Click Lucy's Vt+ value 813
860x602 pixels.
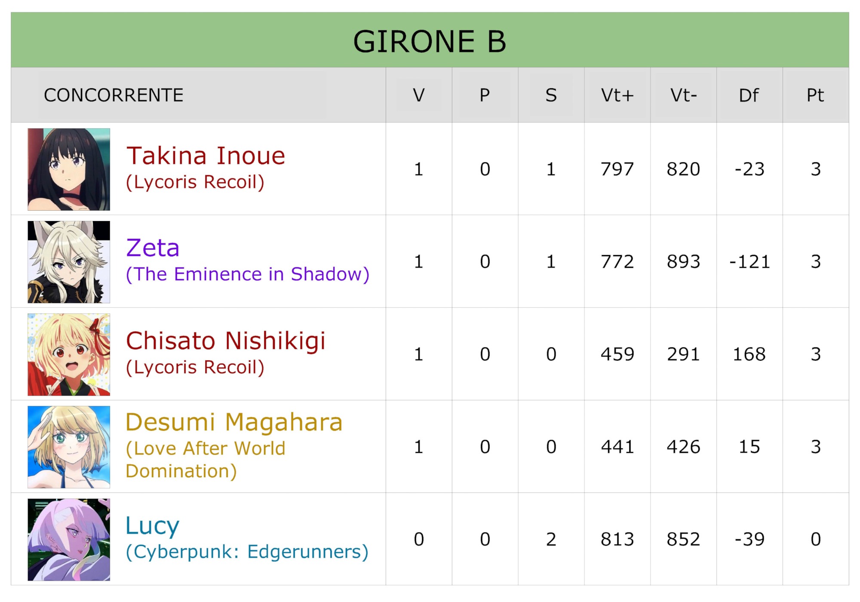(x=617, y=539)
